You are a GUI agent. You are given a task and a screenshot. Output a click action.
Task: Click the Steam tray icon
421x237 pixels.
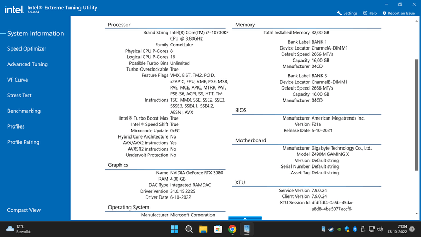[x=331, y=229]
